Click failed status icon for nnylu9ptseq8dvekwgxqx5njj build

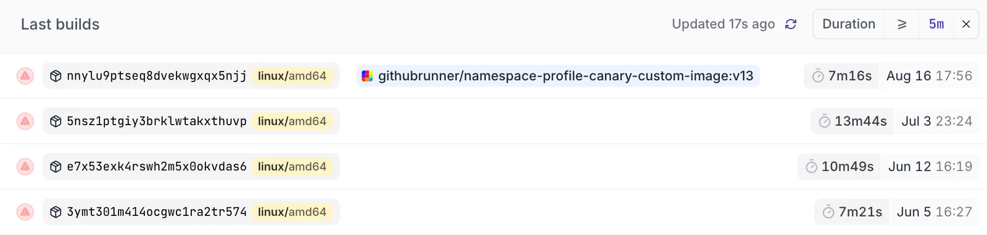pos(25,76)
